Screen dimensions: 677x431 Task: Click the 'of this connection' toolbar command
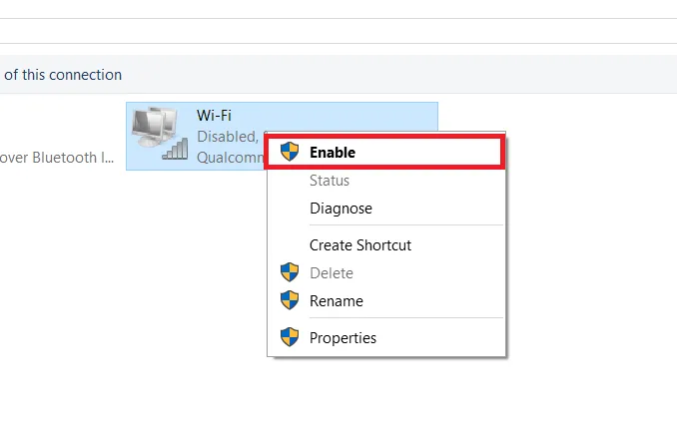62,75
